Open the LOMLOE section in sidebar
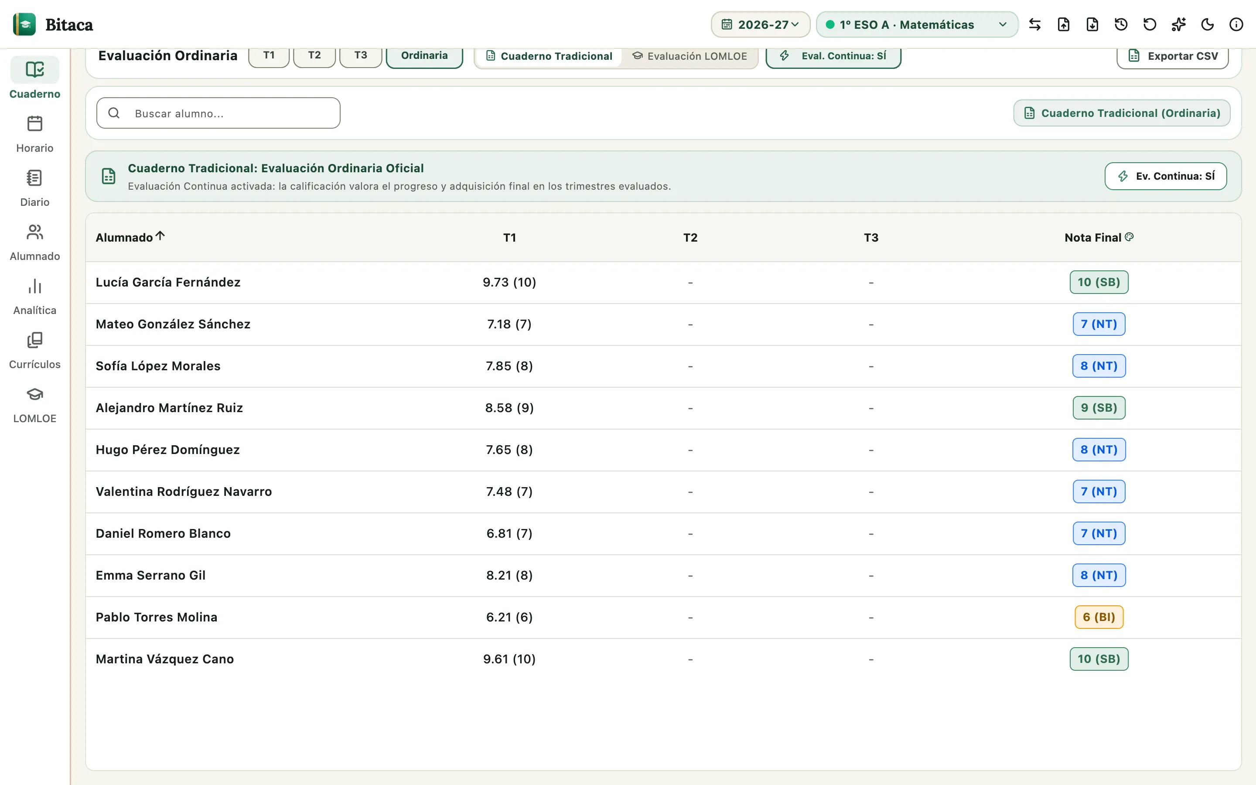The image size is (1256, 785). (x=35, y=404)
